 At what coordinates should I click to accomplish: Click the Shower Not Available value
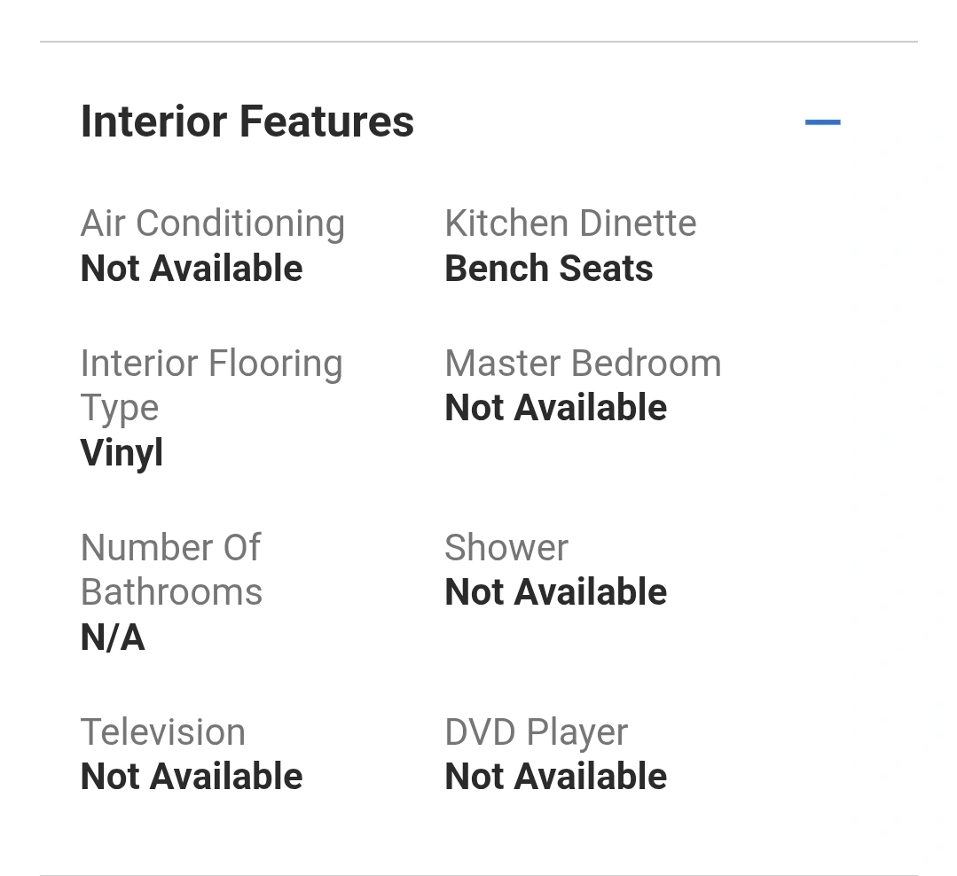pyautogui.click(x=556, y=591)
